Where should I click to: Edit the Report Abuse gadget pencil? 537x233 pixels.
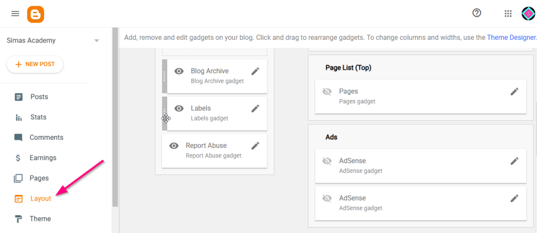coord(255,146)
